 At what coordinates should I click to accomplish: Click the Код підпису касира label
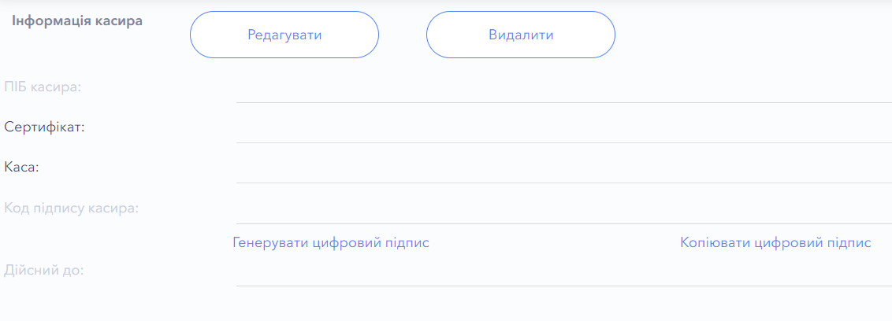pyautogui.click(x=71, y=208)
